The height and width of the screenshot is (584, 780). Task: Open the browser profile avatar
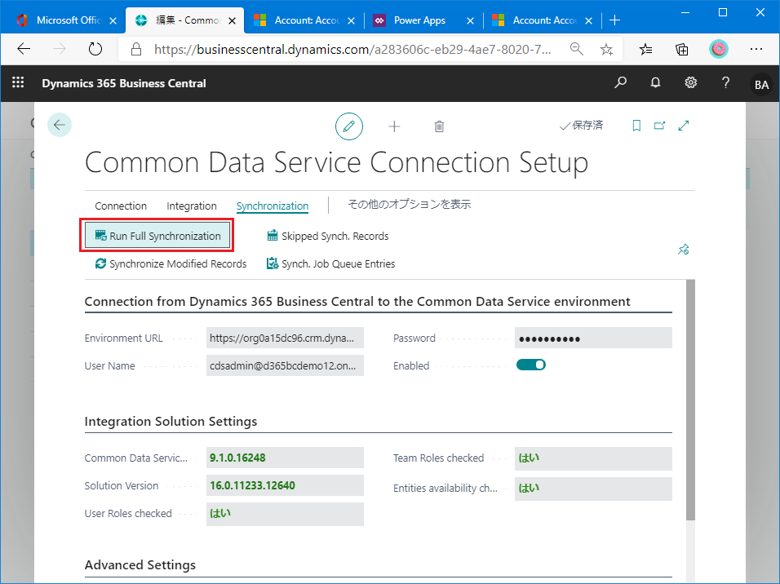click(718, 49)
